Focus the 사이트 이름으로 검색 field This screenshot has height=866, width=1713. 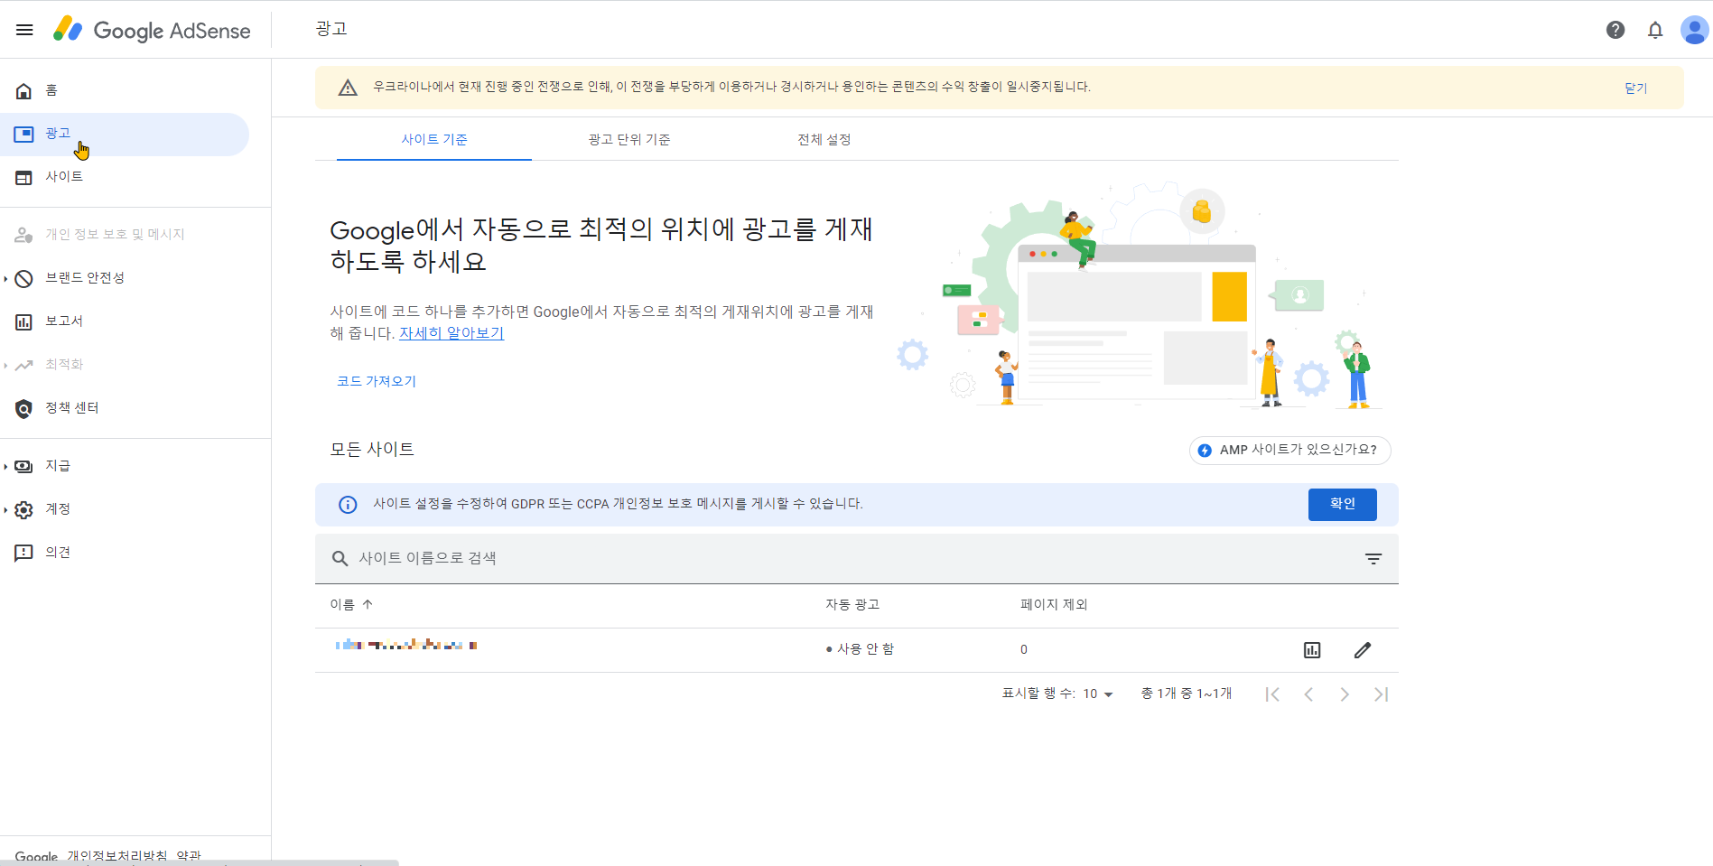[856, 559]
